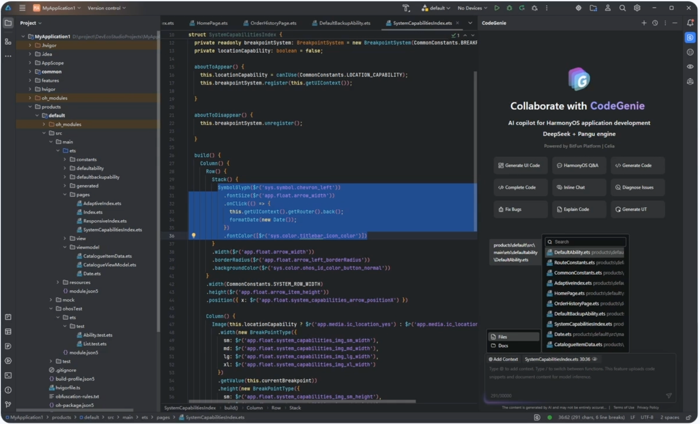The image size is (700, 424).
Task: Switch to the OrderHistoryPage.ets tab
Action: pos(270,23)
